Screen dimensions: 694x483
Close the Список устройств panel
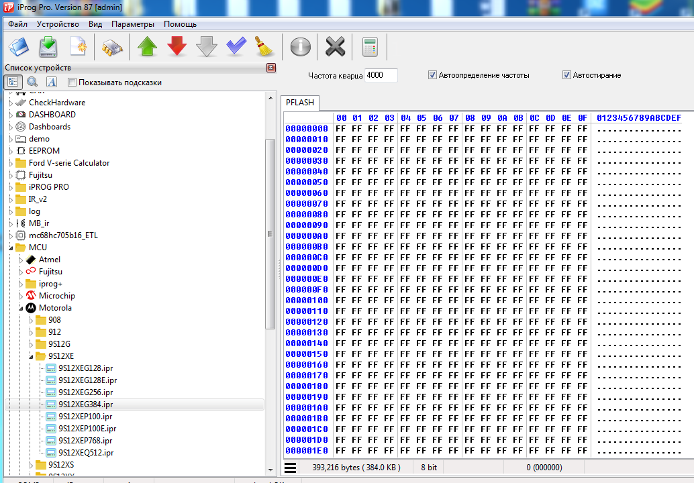[x=271, y=68]
